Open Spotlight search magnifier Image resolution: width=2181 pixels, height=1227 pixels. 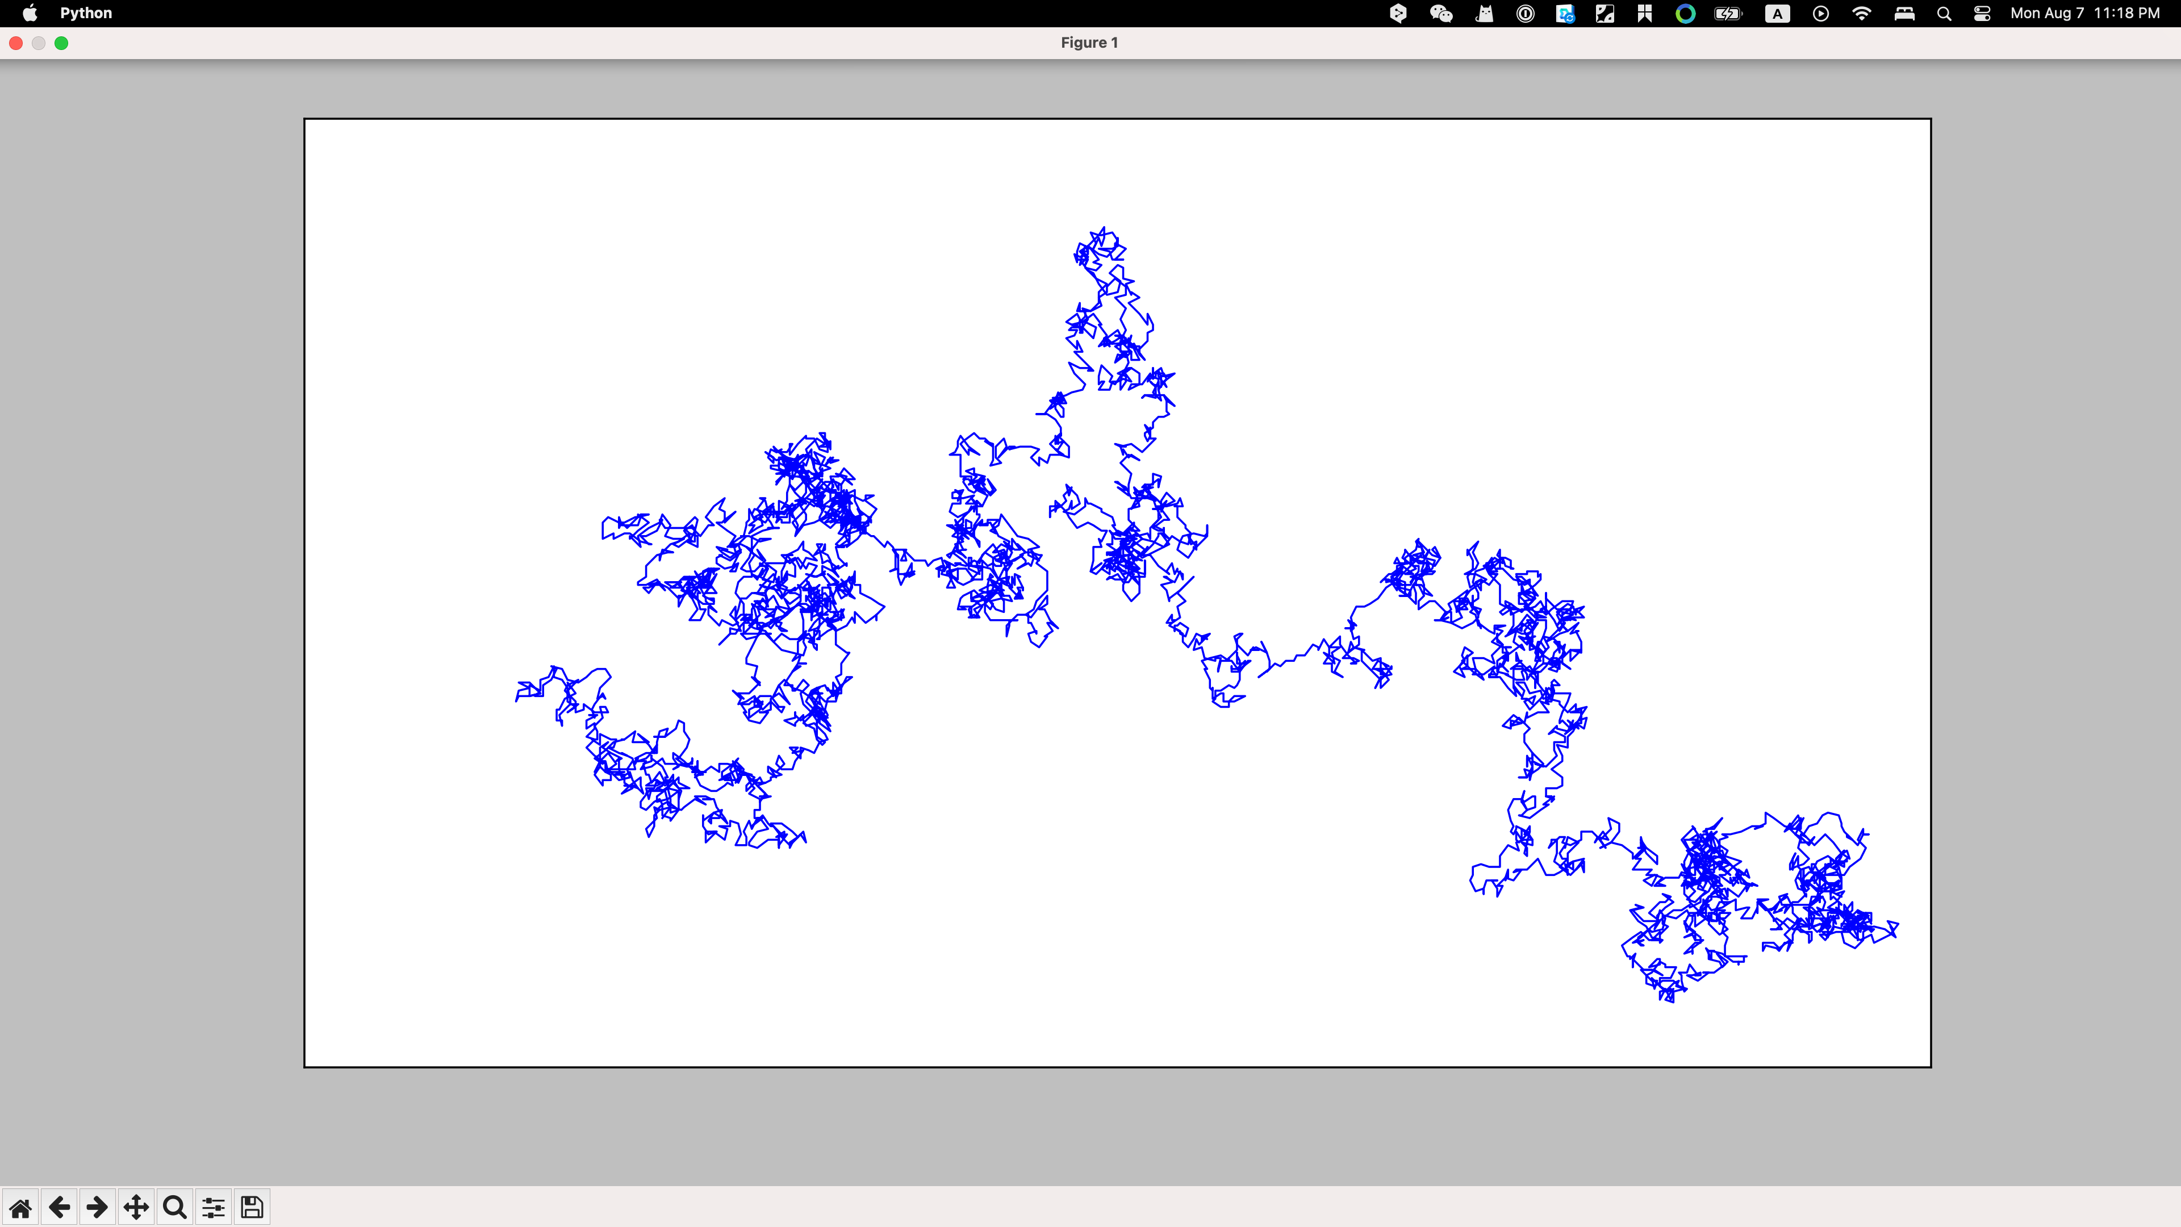pyautogui.click(x=1944, y=12)
